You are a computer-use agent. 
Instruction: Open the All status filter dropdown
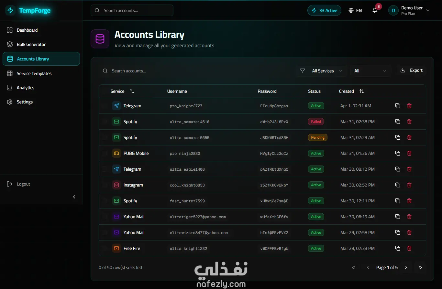370,71
